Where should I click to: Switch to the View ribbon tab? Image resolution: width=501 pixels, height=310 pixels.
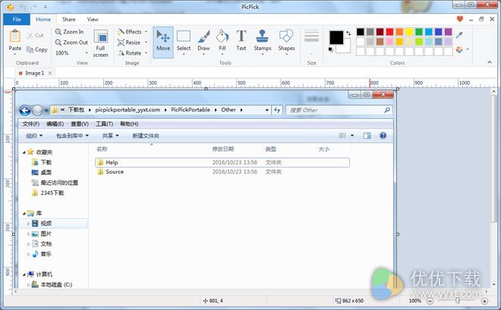pyautogui.click(x=93, y=19)
